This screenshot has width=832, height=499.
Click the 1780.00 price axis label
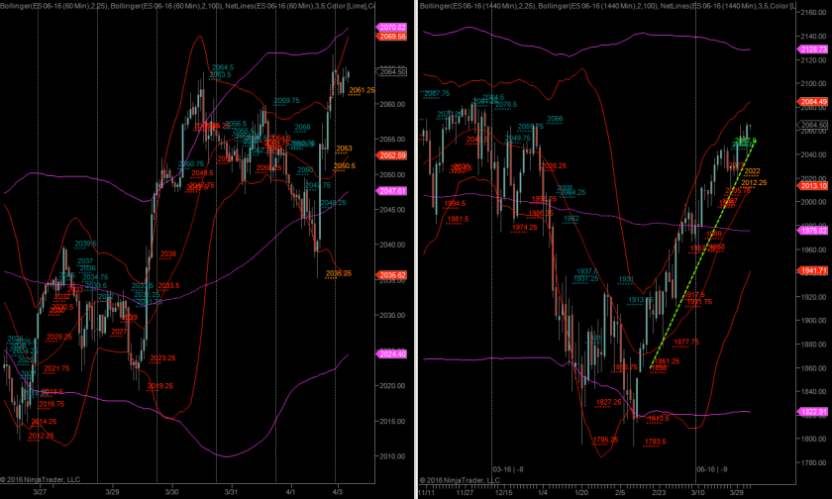(x=813, y=462)
